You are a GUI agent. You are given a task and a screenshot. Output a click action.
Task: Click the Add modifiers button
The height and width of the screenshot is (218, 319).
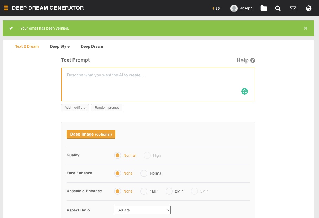(x=75, y=108)
